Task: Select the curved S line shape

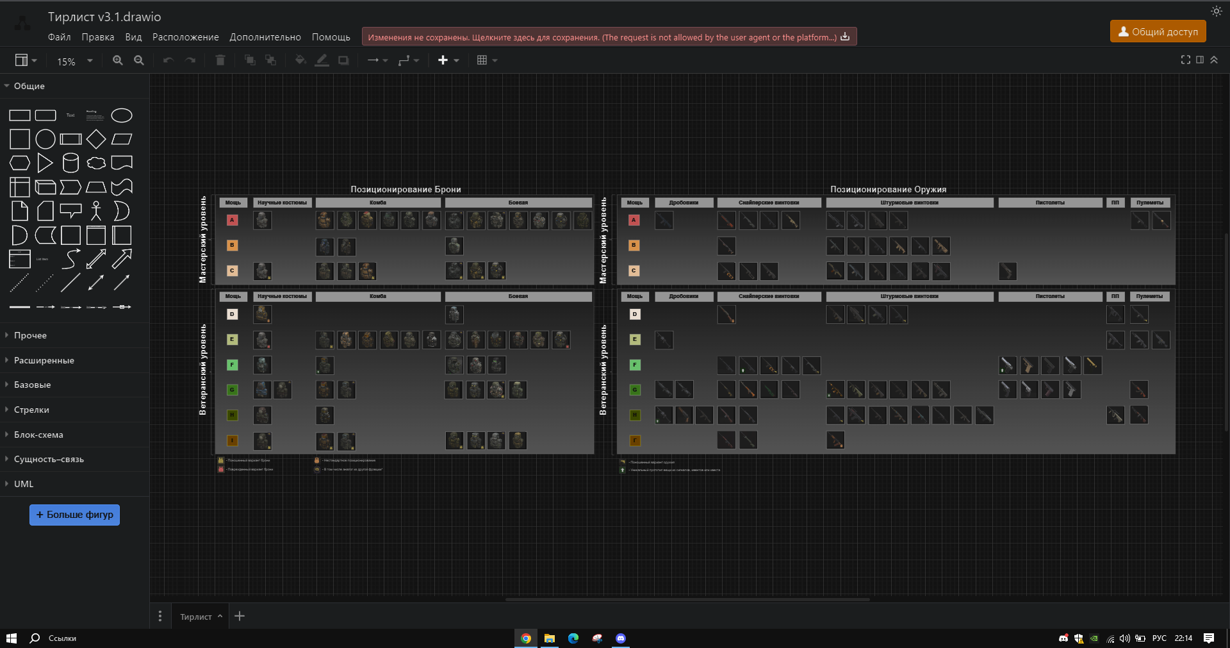Action: [x=70, y=259]
